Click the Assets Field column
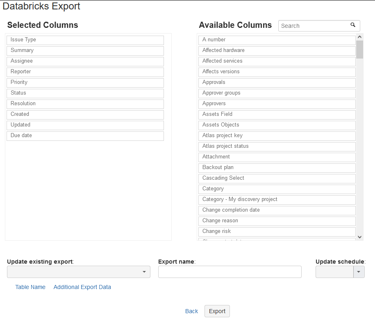 (277, 115)
